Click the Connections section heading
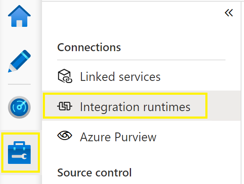 pos(89,47)
